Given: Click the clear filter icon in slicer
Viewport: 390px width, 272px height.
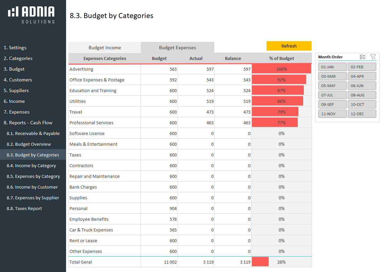Looking at the screenshot, I should tap(373, 57).
